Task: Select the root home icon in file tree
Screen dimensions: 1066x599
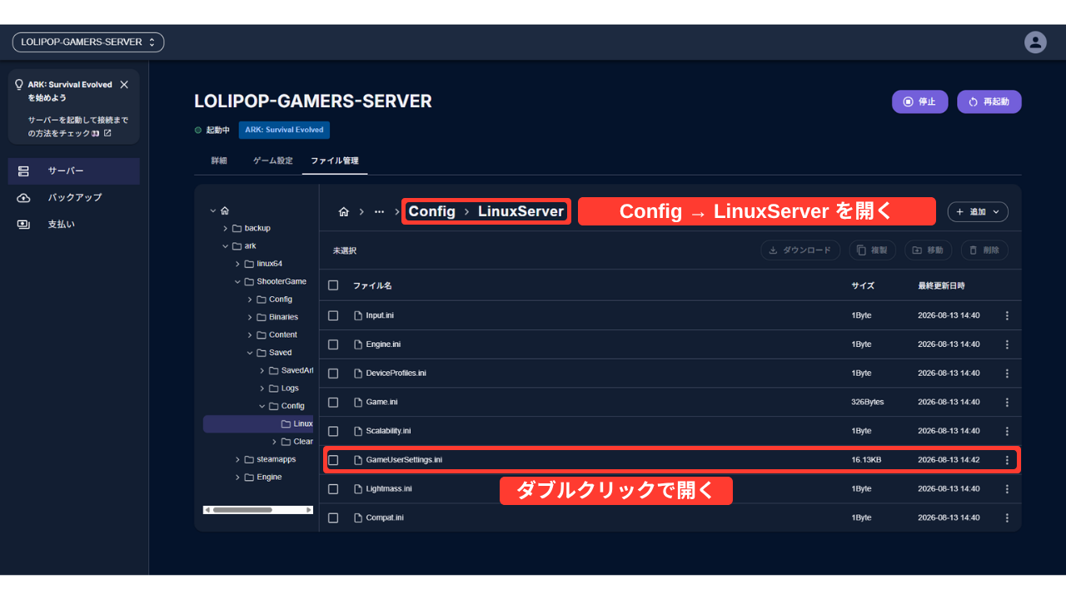Action: (225, 210)
